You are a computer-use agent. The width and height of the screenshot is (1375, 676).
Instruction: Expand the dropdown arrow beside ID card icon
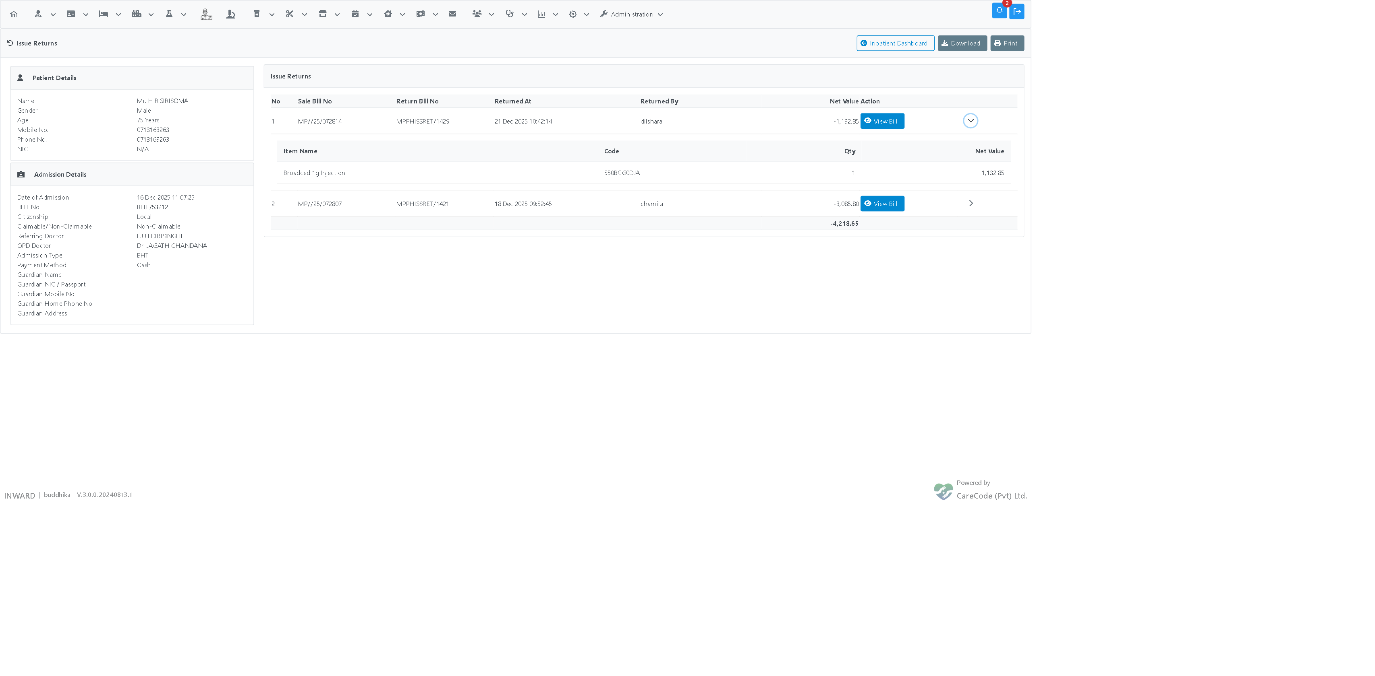point(86,15)
